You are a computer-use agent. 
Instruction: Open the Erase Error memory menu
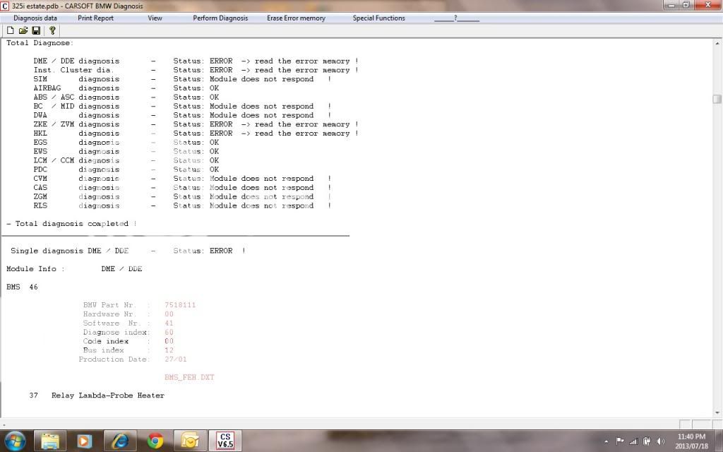click(x=296, y=18)
